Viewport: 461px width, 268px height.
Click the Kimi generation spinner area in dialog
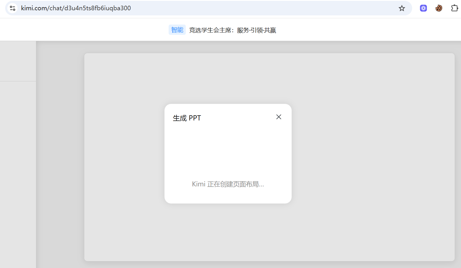tap(228, 184)
